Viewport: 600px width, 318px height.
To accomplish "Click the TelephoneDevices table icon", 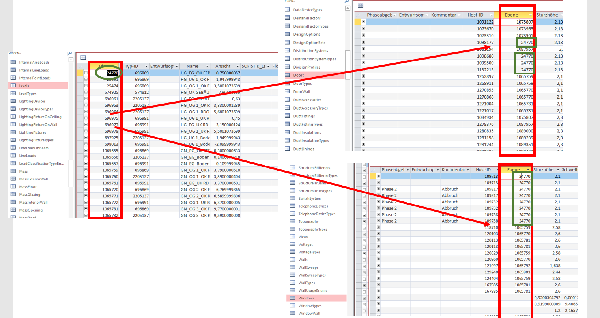I will pyautogui.click(x=293, y=206).
